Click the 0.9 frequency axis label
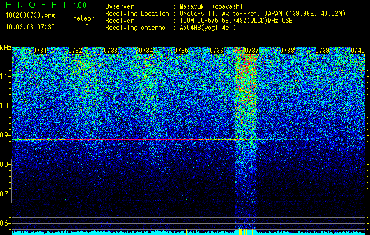370x235 pixels. coord(5,135)
